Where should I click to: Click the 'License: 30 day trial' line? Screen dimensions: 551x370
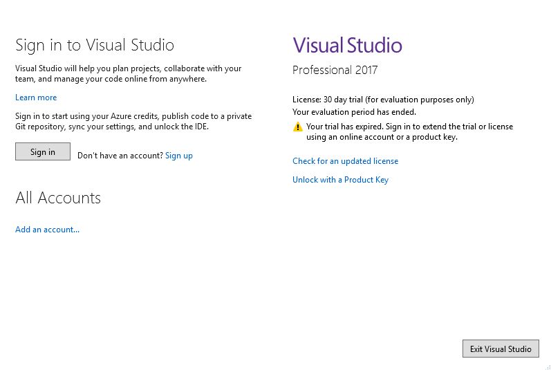tap(383, 100)
